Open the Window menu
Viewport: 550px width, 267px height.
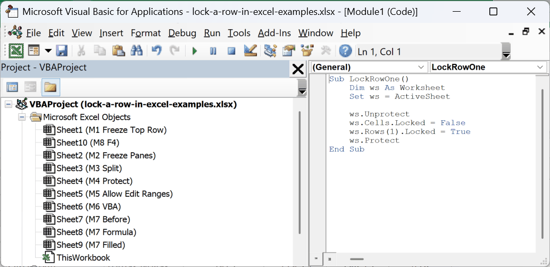315,33
